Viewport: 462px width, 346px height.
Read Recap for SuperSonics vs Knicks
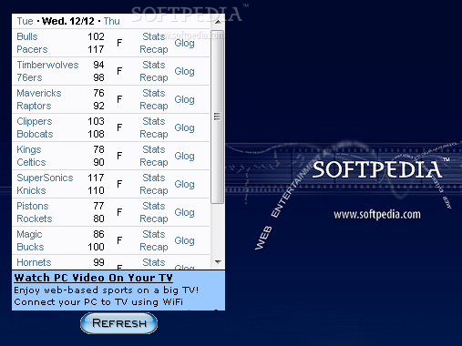pyautogui.click(x=154, y=190)
